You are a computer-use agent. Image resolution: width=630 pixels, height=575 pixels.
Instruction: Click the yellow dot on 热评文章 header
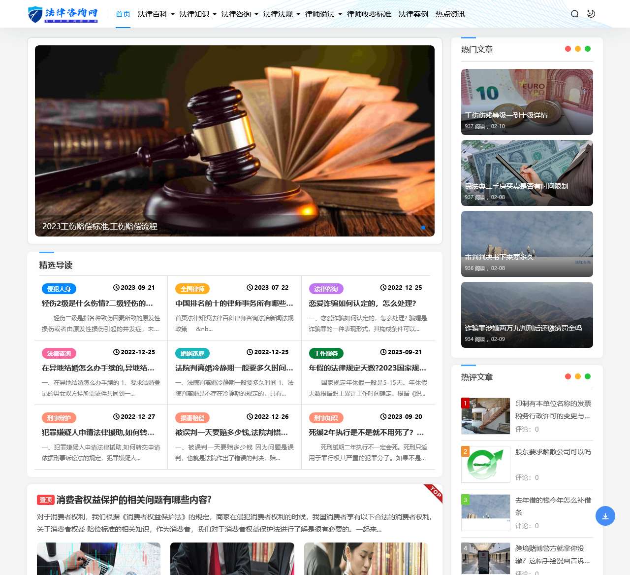point(577,376)
